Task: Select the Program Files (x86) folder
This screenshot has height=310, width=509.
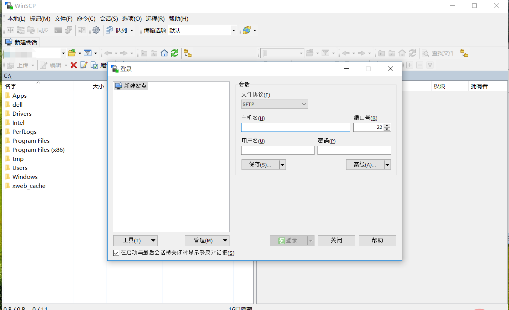Action: click(x=35, y=150)
